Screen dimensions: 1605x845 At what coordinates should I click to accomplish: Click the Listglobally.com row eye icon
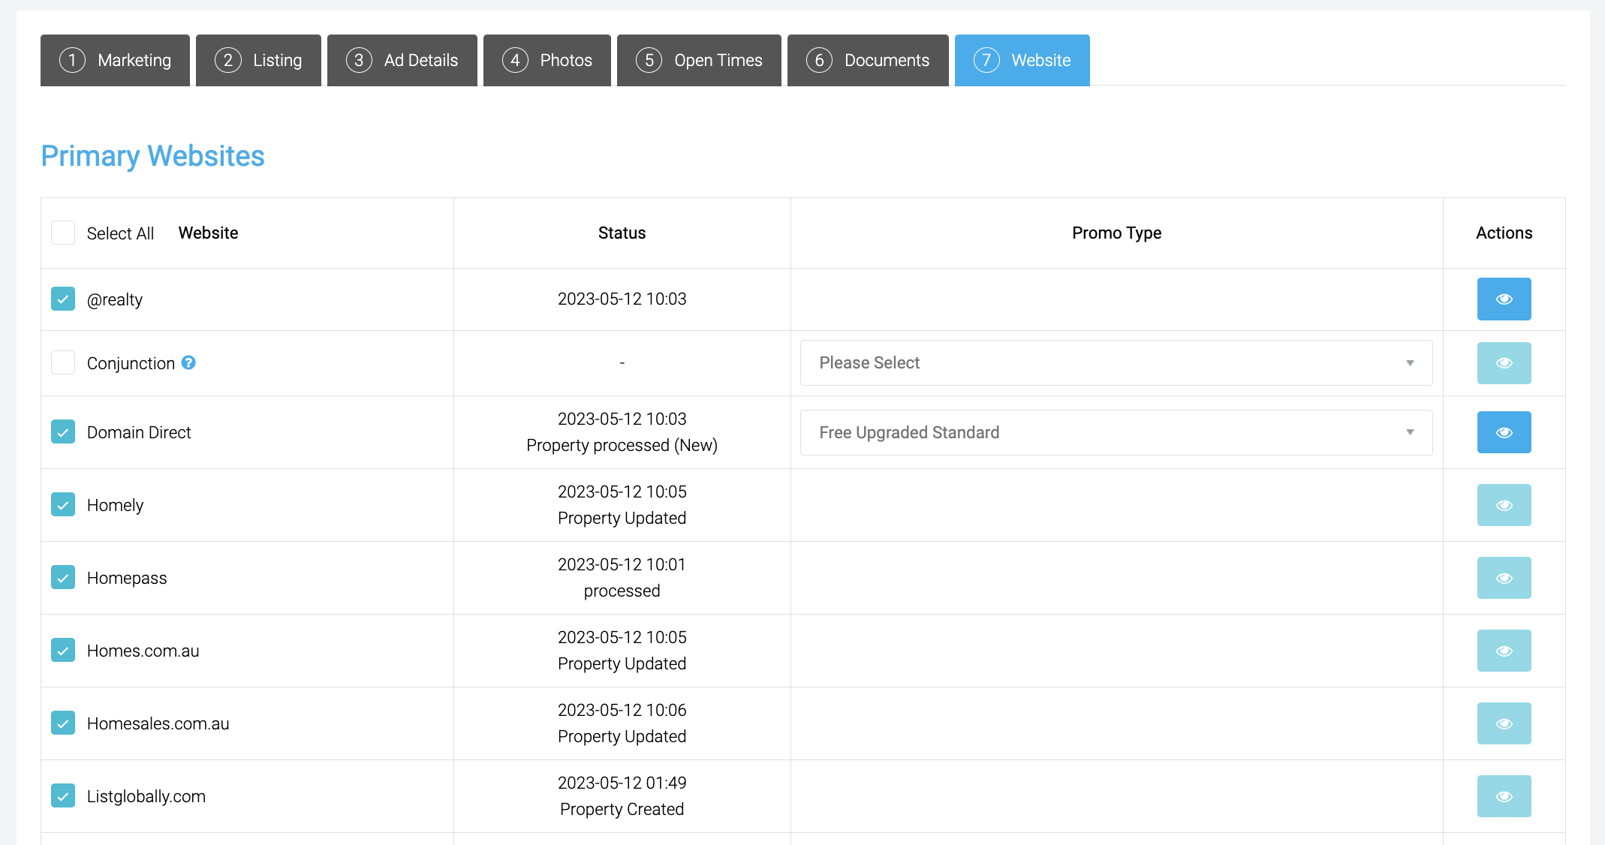point(1504,796)
